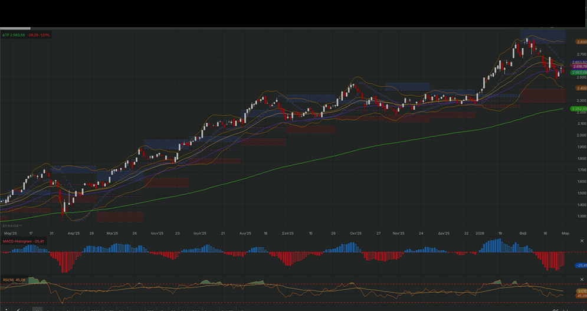Screen dimensions: 587x311
Task: Click the 2.300 price axis label
Action: click(x=581, y=101)
